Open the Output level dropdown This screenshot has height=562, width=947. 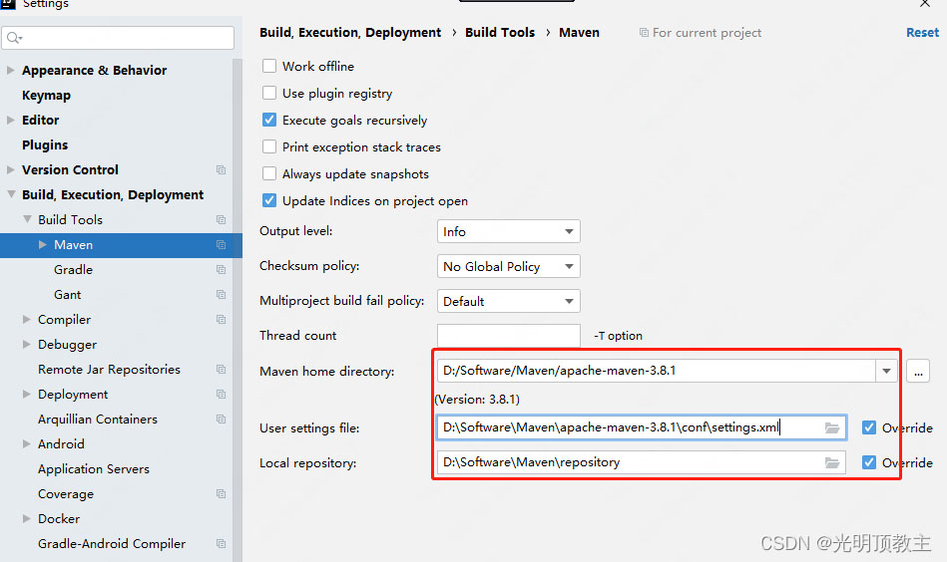click(x=509, y=231)
